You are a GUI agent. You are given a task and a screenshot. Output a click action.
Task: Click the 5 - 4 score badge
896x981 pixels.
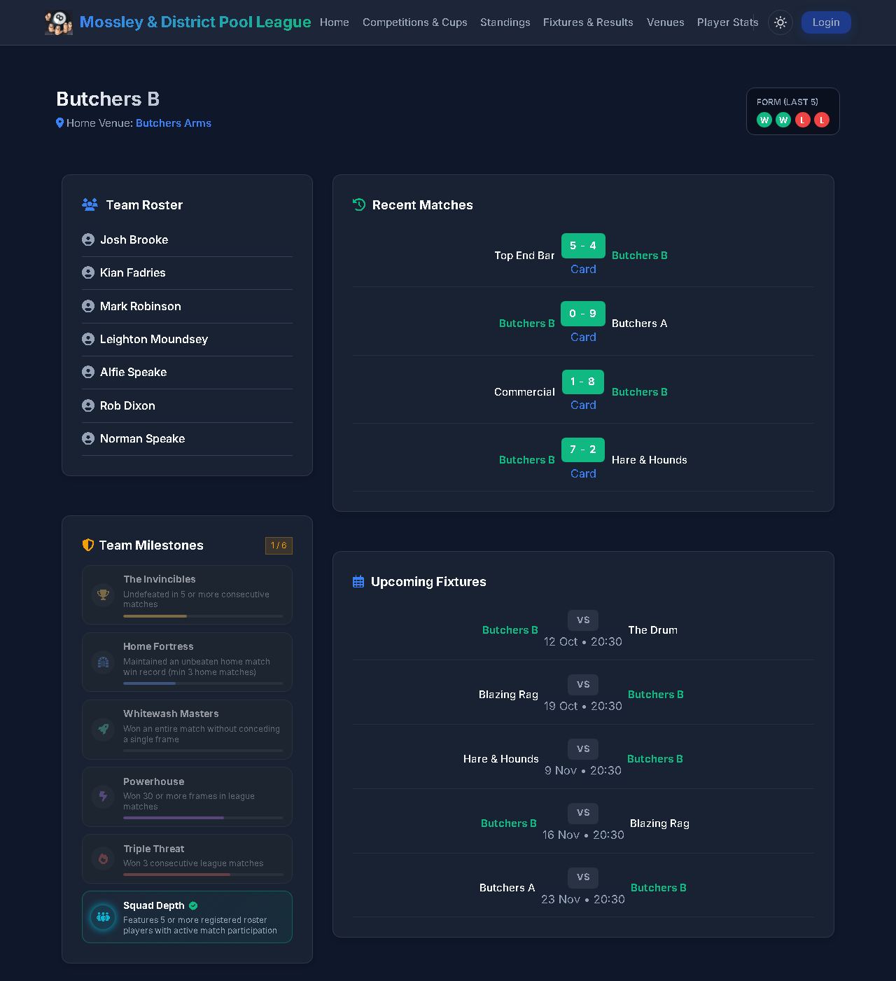[583, 246]
